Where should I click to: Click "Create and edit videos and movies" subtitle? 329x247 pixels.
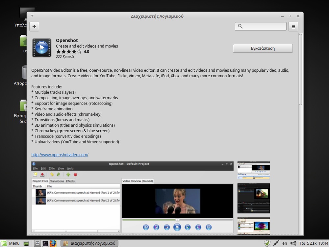point(87,46)
